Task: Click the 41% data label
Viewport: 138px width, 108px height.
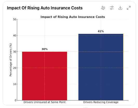Action: pos(101,31)
